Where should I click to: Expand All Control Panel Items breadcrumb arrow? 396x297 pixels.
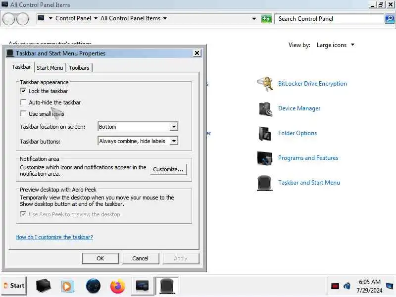165,18
